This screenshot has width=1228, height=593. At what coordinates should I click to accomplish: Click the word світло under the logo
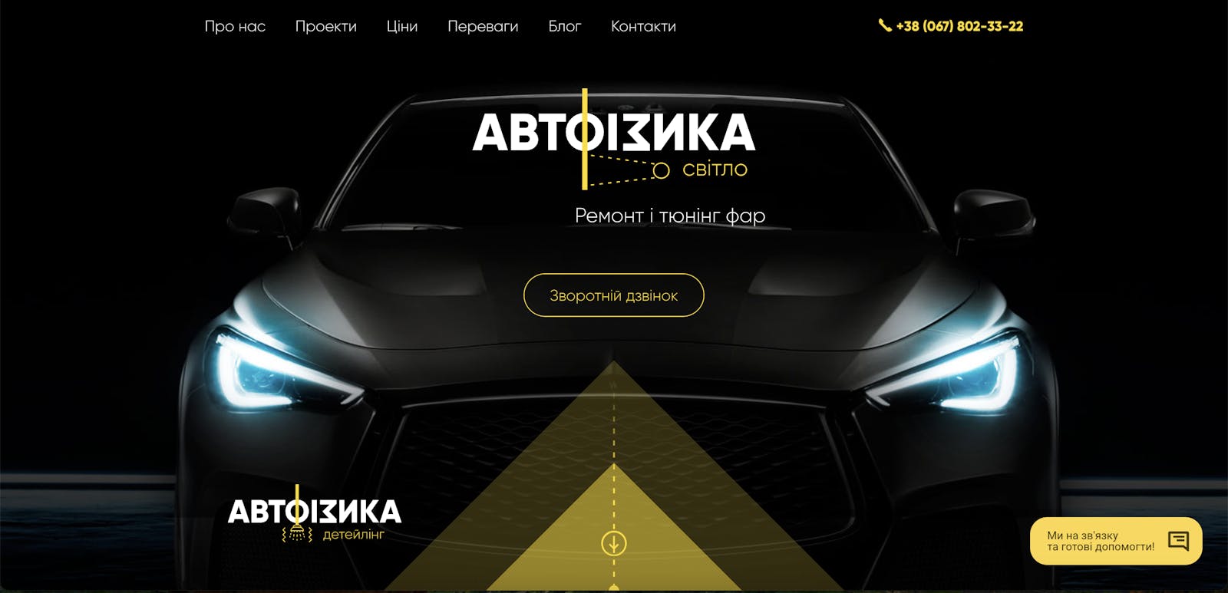pyautogui.click(x=715, y=170)
